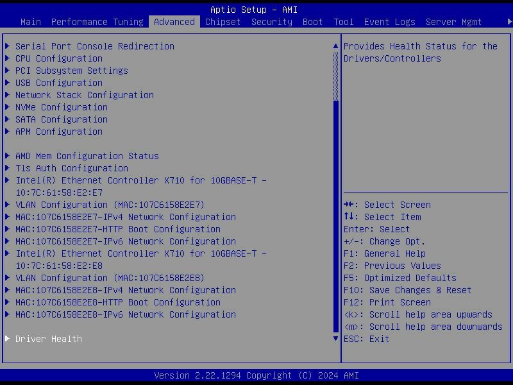Viewport: 513px width, 385px height.
Task: Click the arrow before USB Configuration
Action: tap(8, 83)
